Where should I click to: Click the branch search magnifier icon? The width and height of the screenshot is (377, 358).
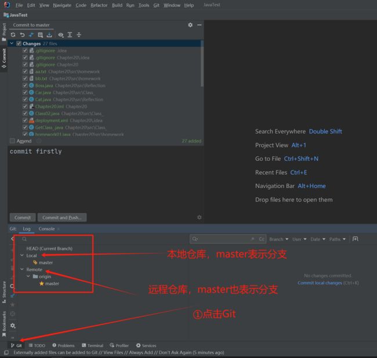tap(24, 239)
